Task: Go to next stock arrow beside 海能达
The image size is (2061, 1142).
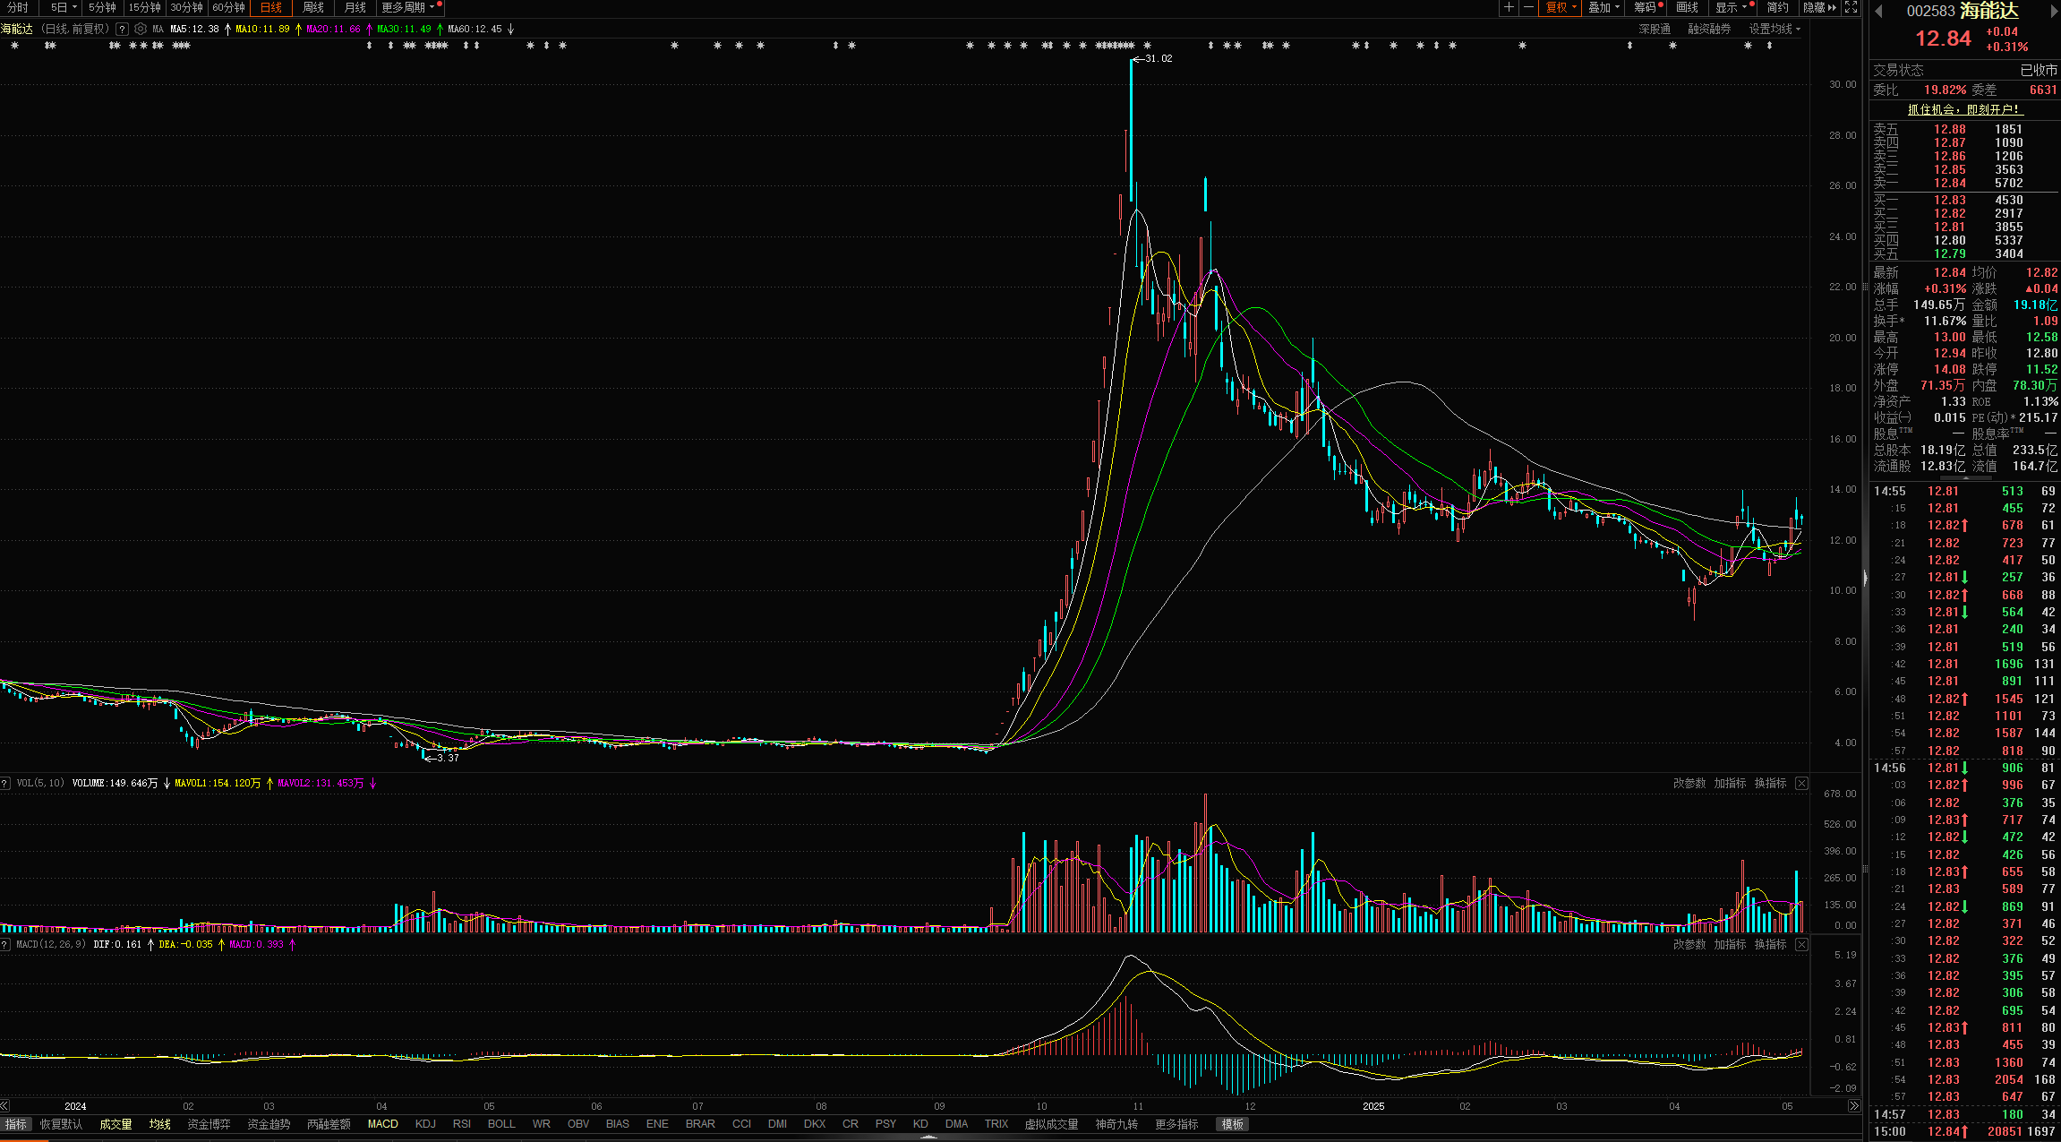Action: pyautogui.click(x=2054, y=12)
